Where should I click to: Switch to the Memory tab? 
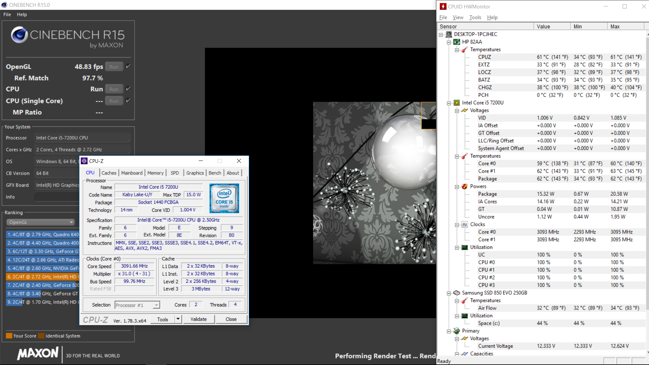coord(155,173)
